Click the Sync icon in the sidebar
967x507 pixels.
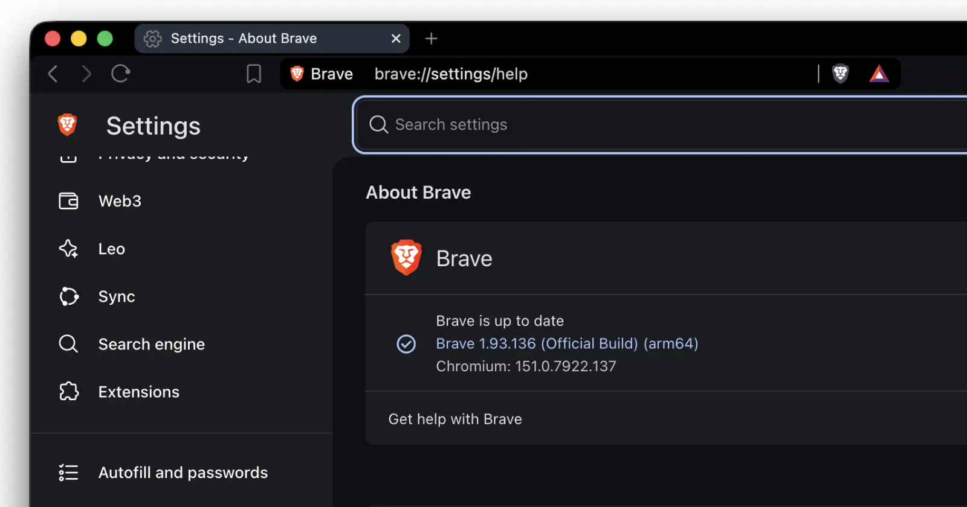(68, 296)
